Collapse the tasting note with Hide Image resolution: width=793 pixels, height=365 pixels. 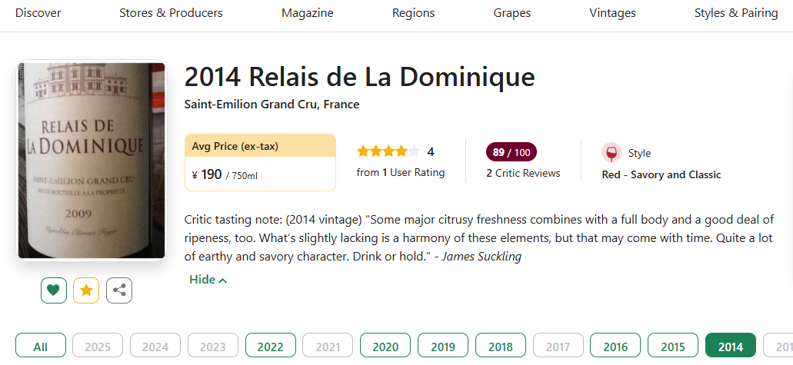click(208, 280)
